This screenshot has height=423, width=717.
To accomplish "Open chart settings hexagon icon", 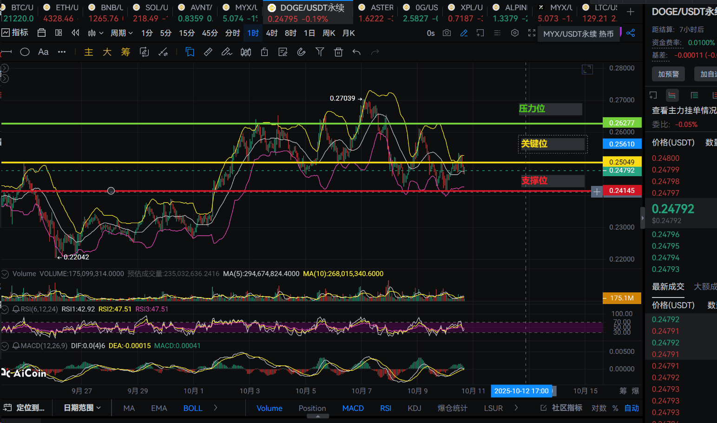I will 514,33.
